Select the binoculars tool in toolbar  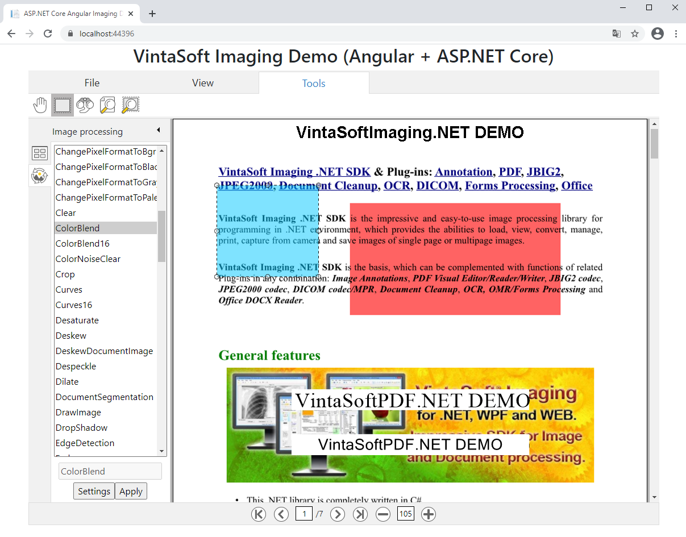click(x=85, y=105)
